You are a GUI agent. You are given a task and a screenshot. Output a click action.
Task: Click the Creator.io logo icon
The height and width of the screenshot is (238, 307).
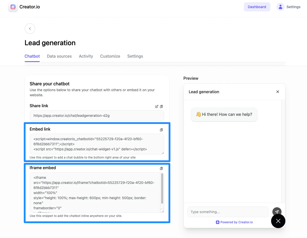click(x=13, y=7)
